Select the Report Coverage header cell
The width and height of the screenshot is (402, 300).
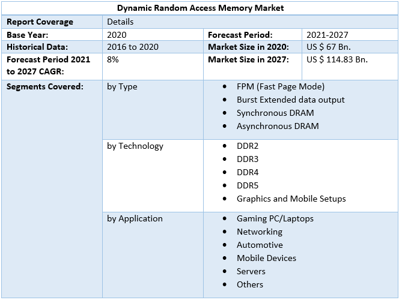click(x=40, y=22)
